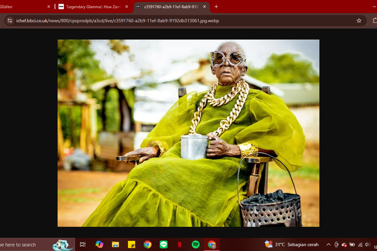Open Sticky Notes from the taskbar
The height and width of the screenshot is (251, 377).
131,244
